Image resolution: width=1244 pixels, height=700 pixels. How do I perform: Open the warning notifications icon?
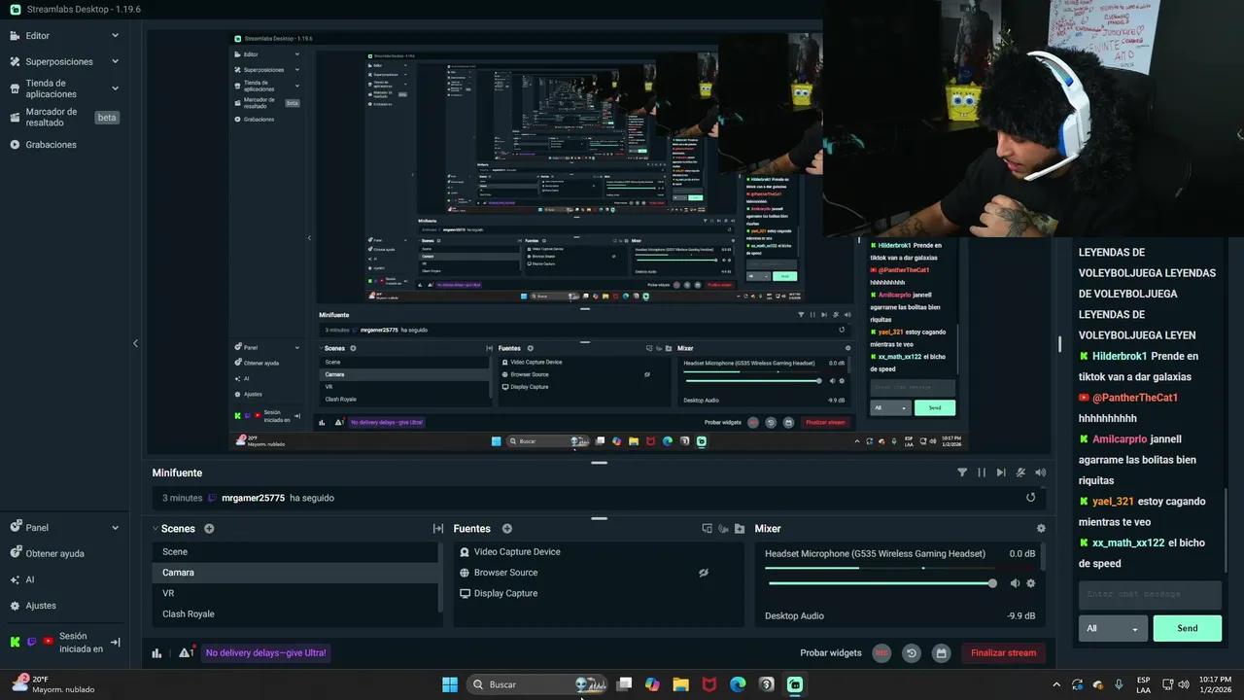(186, 653)
